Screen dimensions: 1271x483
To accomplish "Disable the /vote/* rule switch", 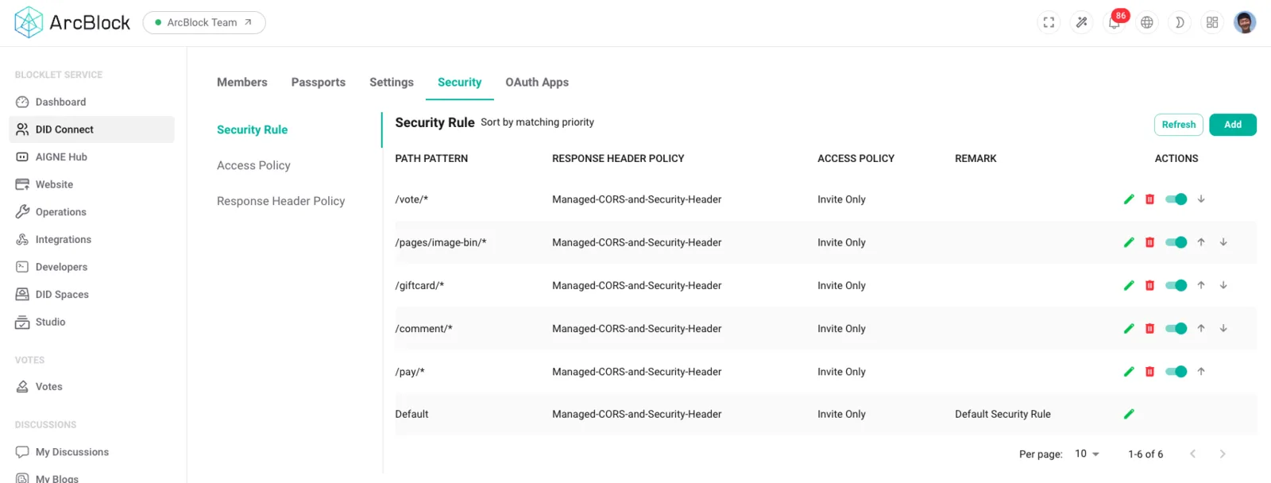I will point(1176,199).
